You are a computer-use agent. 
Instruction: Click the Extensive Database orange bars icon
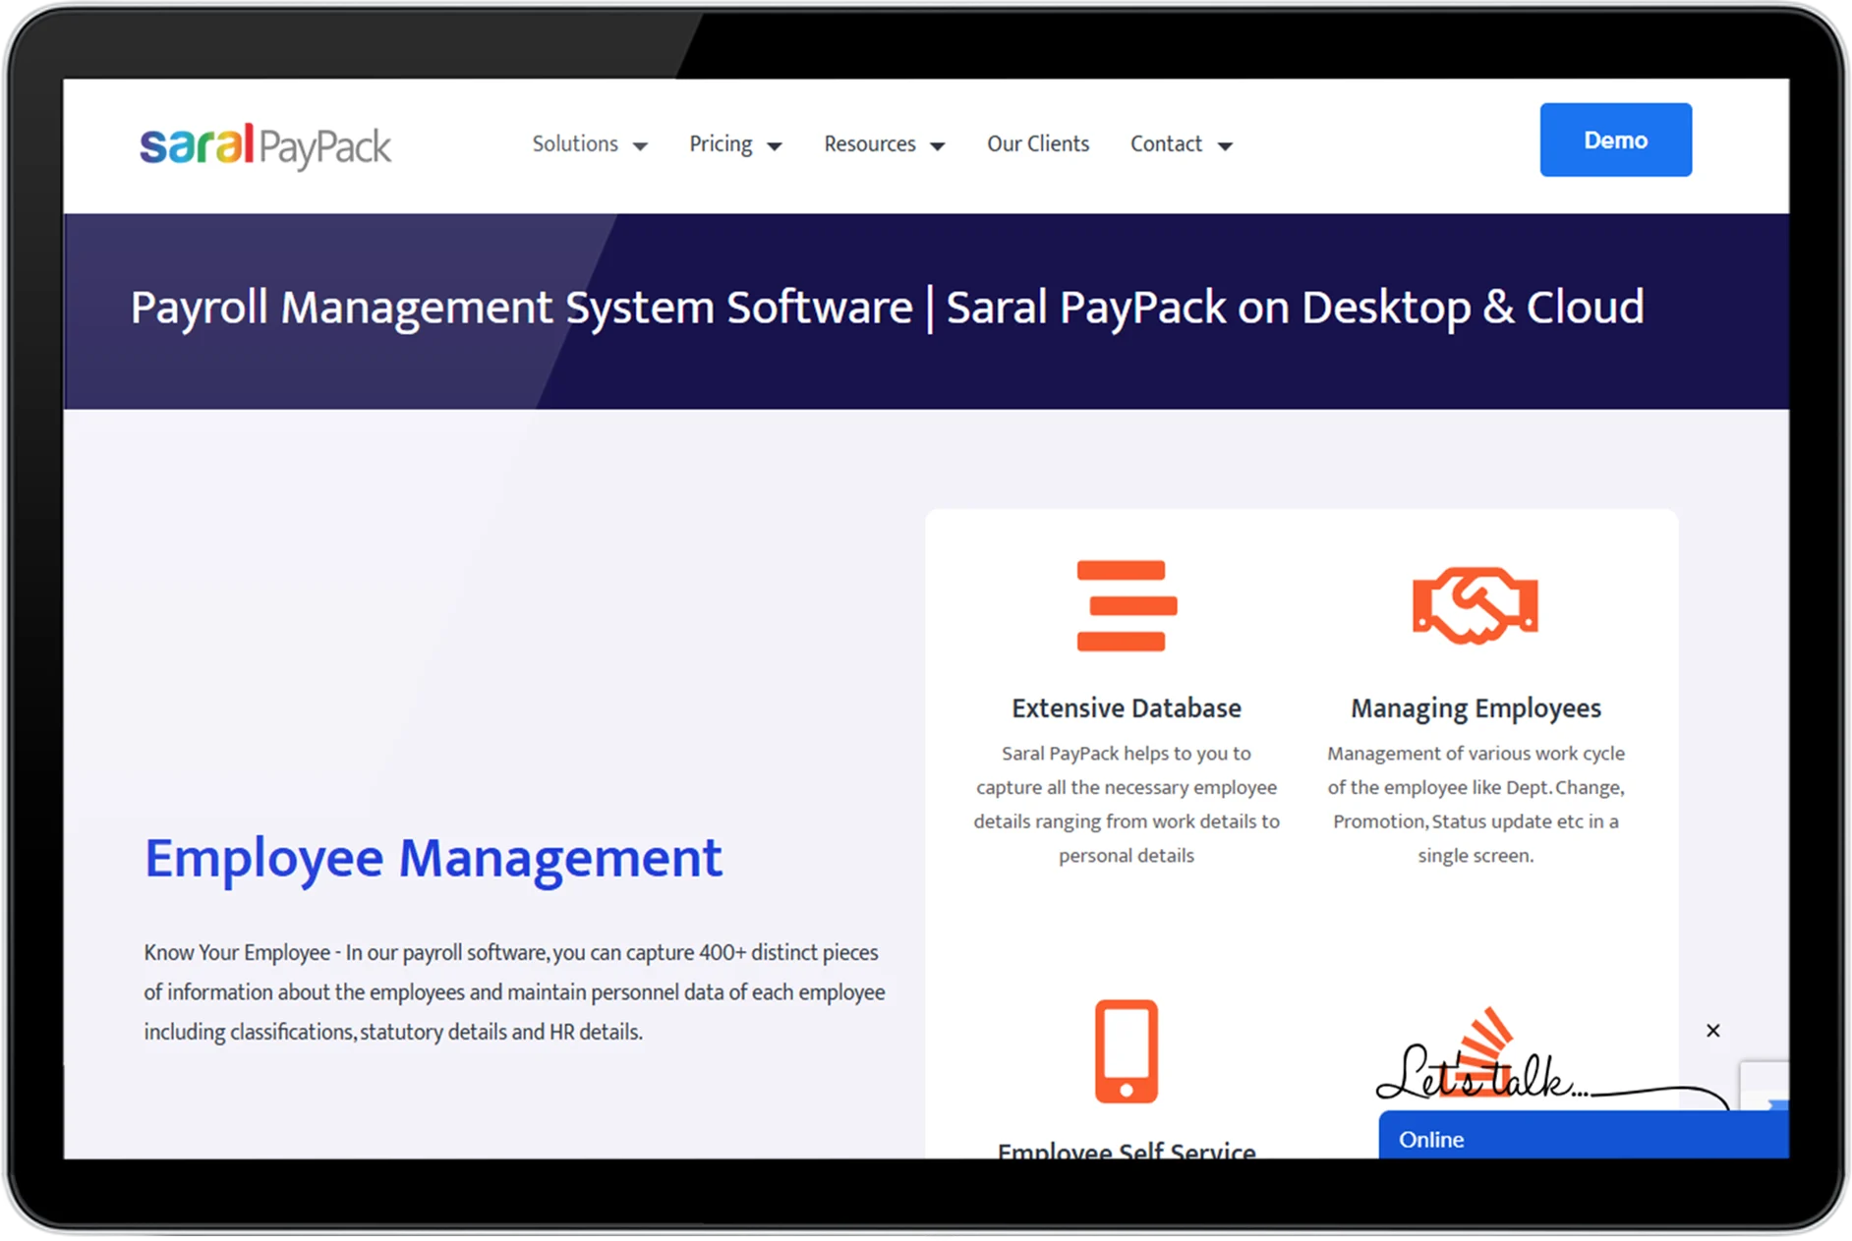point(1127,605)
